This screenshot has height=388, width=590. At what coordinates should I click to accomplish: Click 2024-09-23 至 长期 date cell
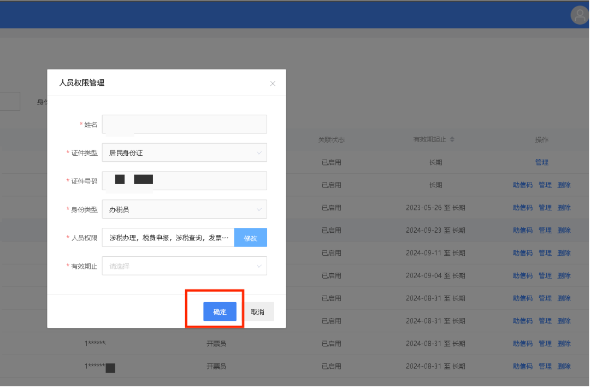click(x=436, y=230)
